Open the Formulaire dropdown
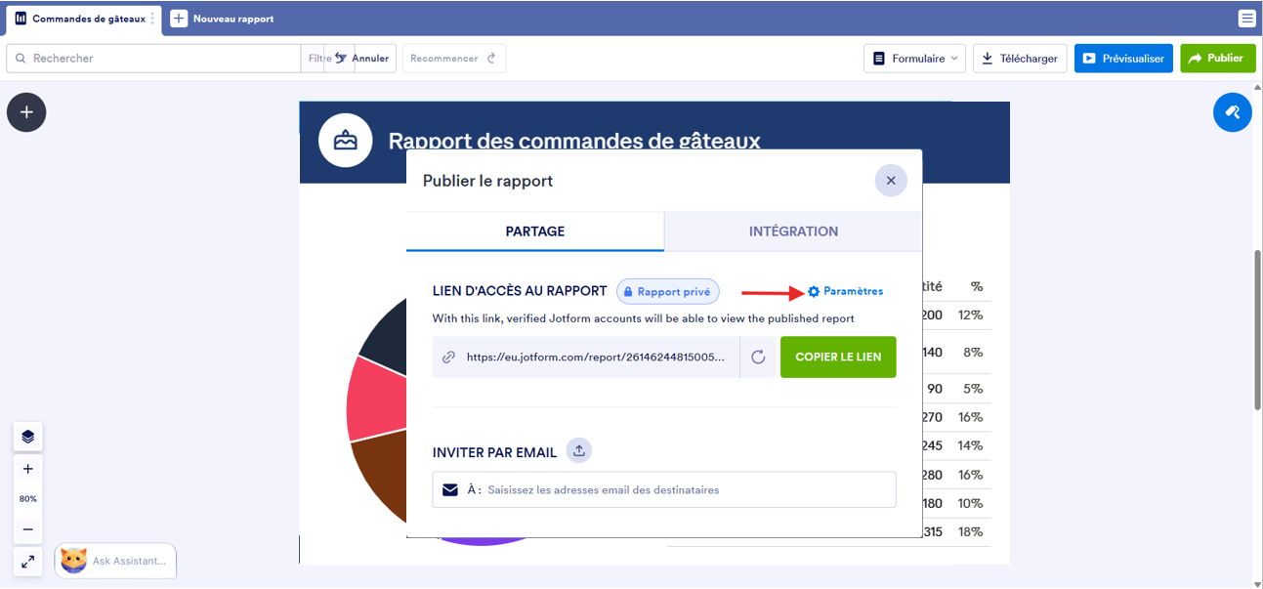 click(x=914, y=59)
